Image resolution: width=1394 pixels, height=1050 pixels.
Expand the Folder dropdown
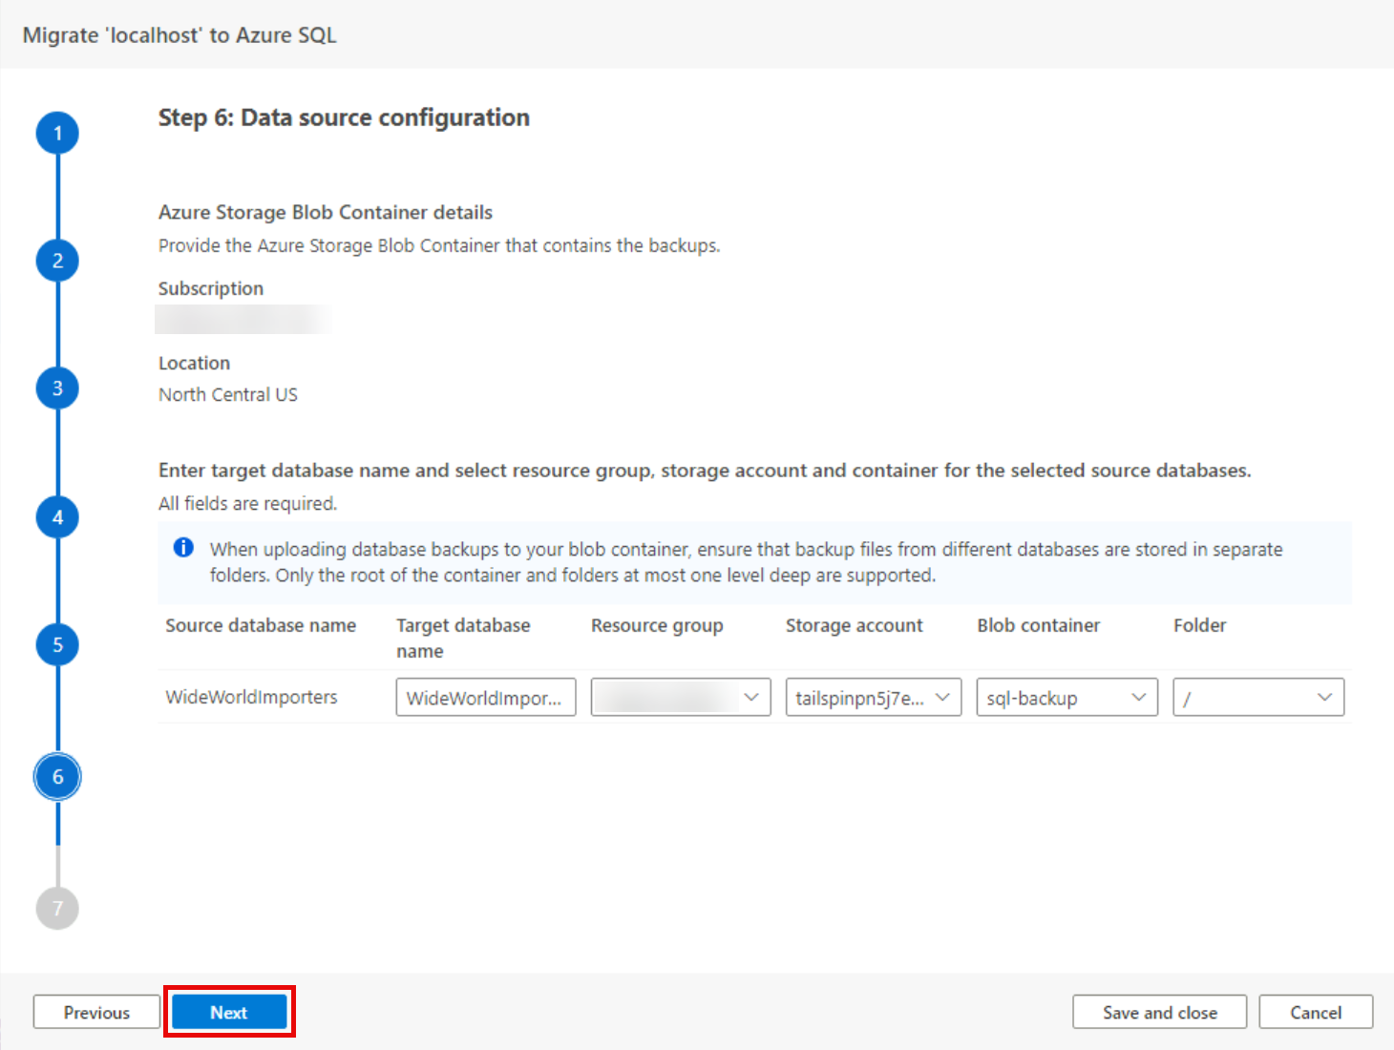(x=1257, y=698)
